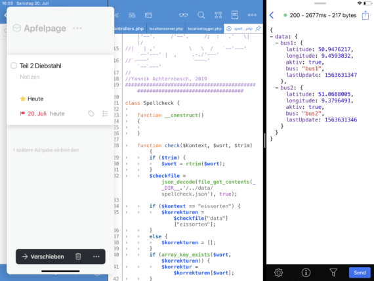The width and height of the screenshot is (374, 281).
Task: Pin the spell...php tab
Action: (258, 29)
